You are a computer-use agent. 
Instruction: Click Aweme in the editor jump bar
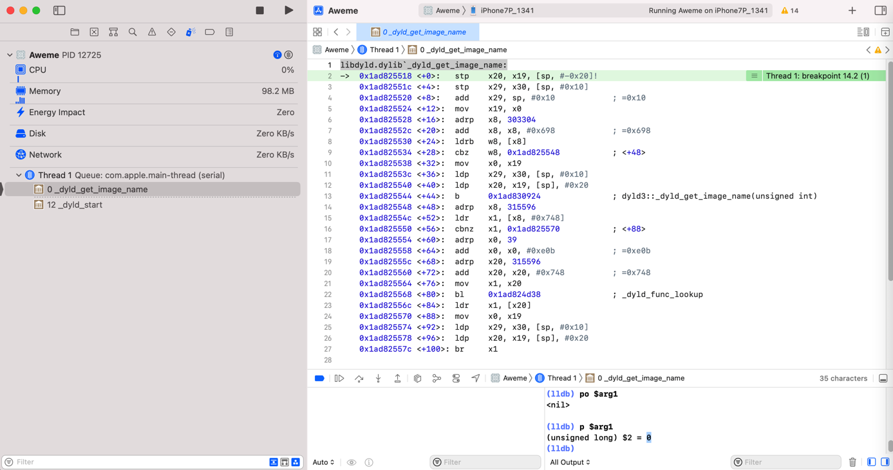pos(330,50)
